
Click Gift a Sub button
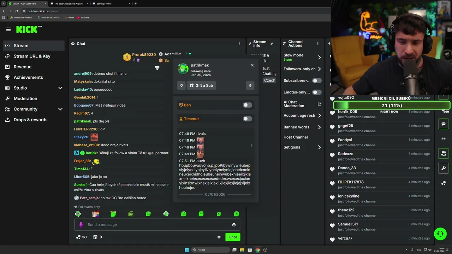coord(201,85)
